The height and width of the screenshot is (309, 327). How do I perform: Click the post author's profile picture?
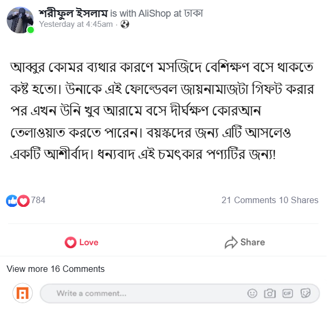click(x=20, y=20)
